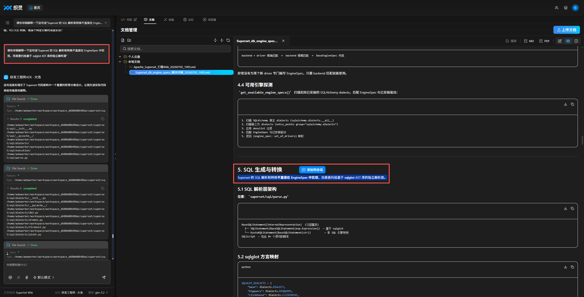
Task: Open the team members icon
Action: [x=556, y=8]
